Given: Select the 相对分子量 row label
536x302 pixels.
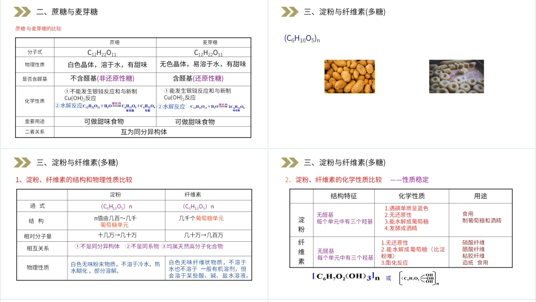Looking at the screenshot, I should [x=38, y=236].
